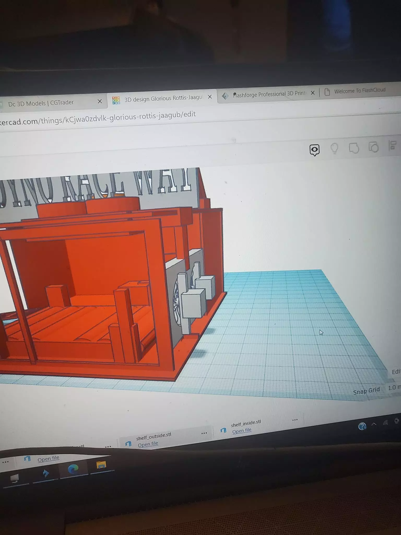Select the rear gray cube shape

click(x=205, y=286)
